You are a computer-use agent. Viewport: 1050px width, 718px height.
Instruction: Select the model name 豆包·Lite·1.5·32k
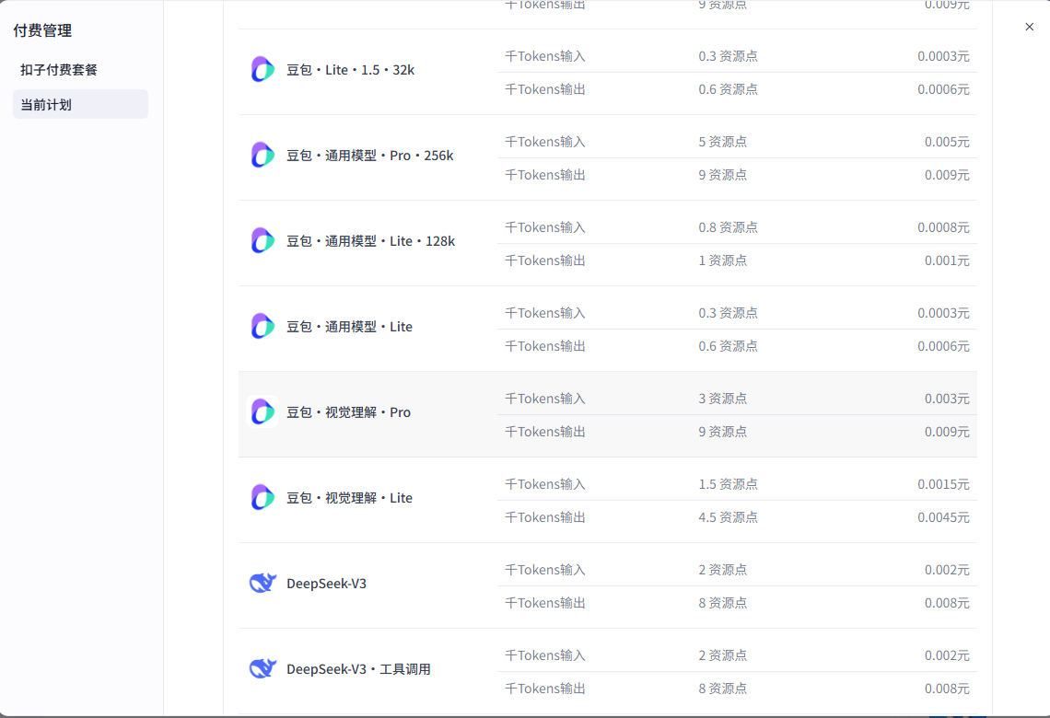pos(350,70)
